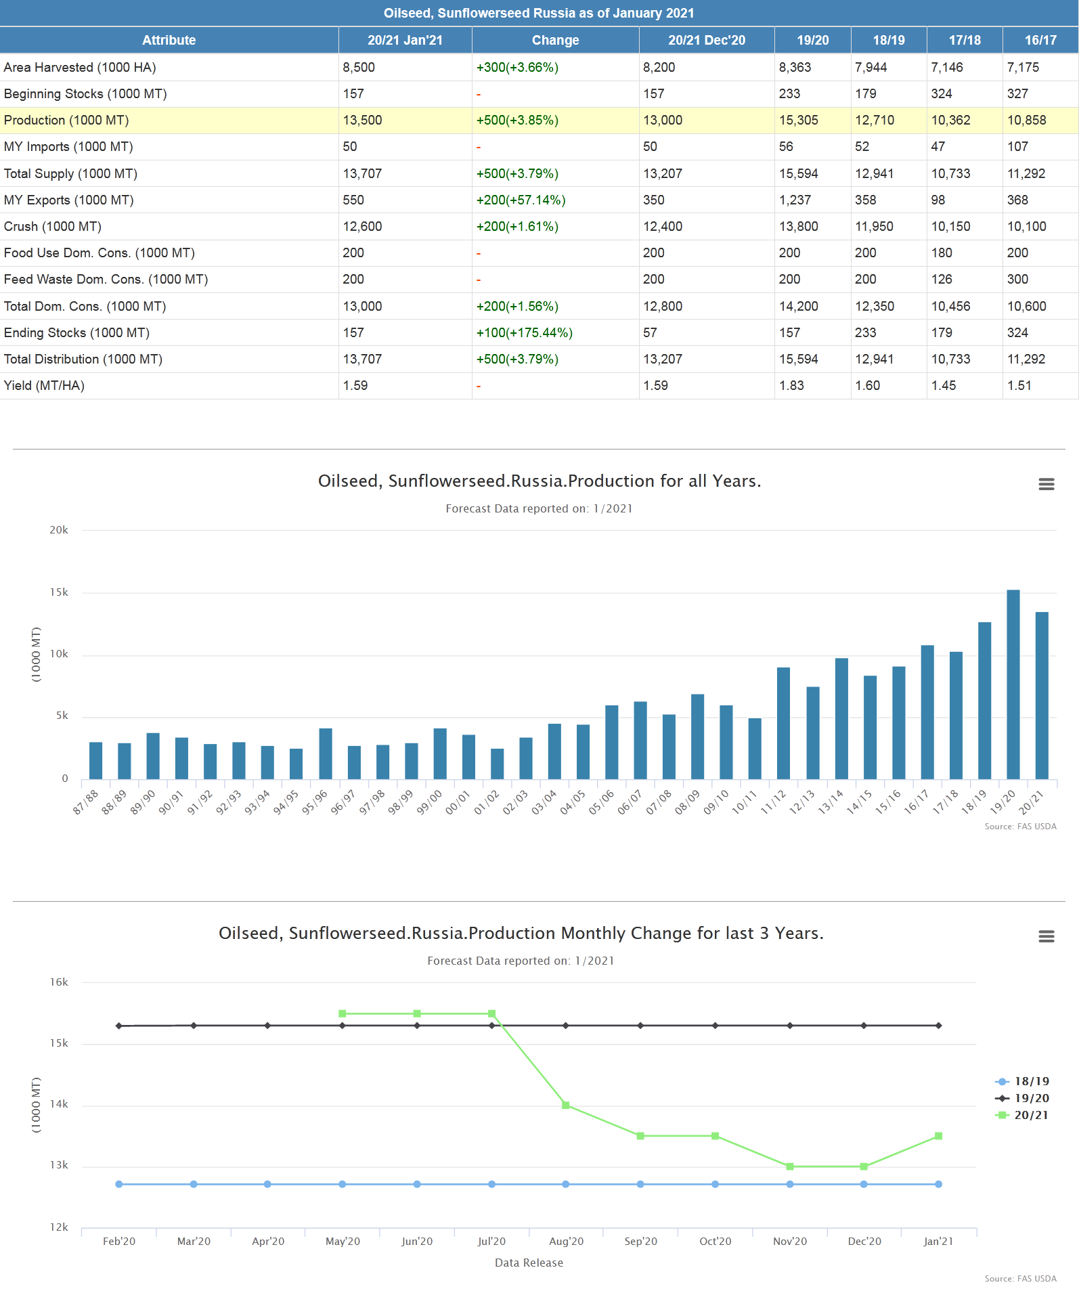Viewport: 1079px width, 1291px height.
Task: Click the Ending Stocks (1000 MT) row label
Action: 76,333
